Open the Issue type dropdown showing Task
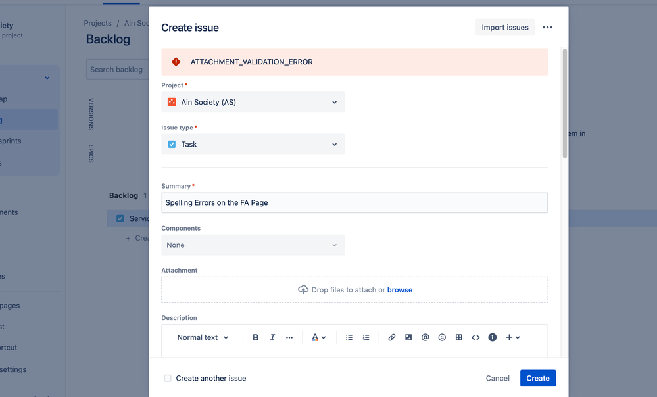Viewport: 657px width, 397px height. (253, 144)
